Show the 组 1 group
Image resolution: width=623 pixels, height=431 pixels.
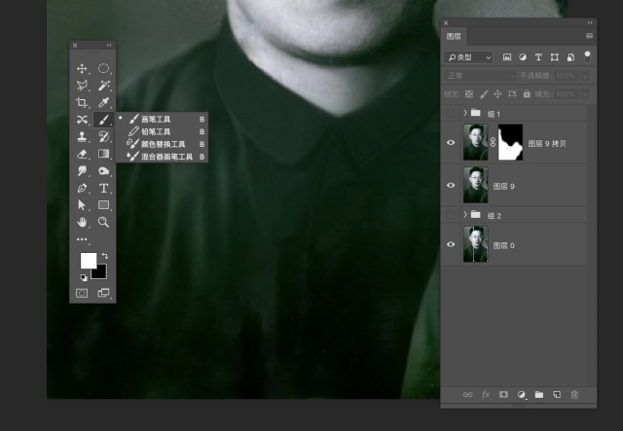(x=451, y=113)
